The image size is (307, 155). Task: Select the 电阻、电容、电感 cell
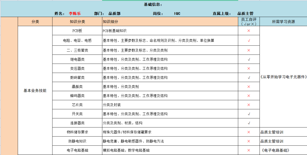pyautogui.click(x=77, y=41)
